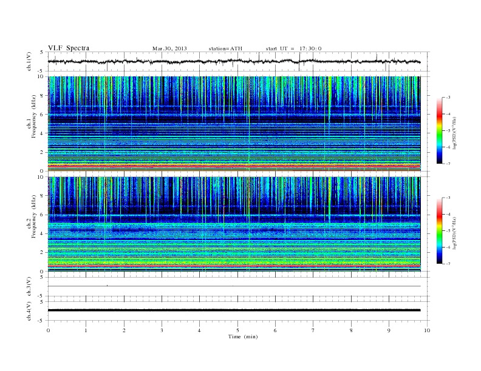Viewport: 481px width, 371px height.
Task: Click the "4" kHz tick on ch.1 spectrogram
Action: 42,133
